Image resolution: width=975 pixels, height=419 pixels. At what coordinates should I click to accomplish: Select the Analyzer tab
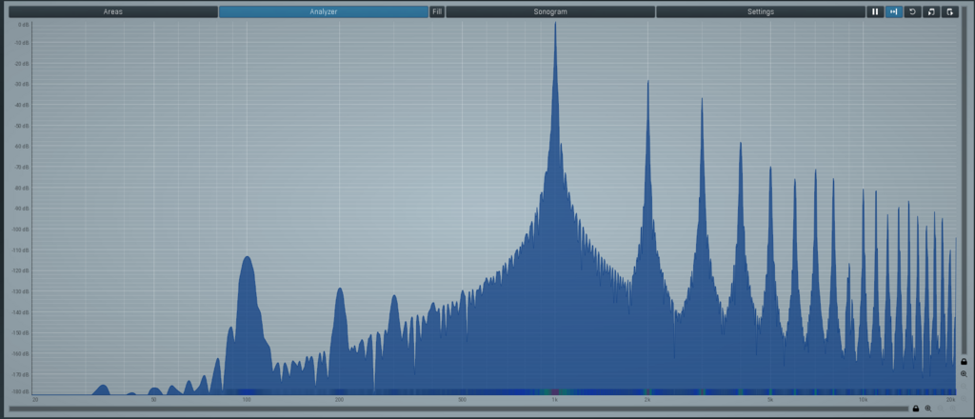tap(324, 11)
